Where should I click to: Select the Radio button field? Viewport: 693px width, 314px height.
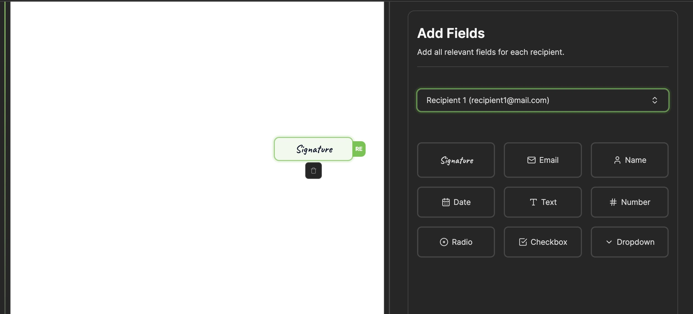tap(456, 242)
